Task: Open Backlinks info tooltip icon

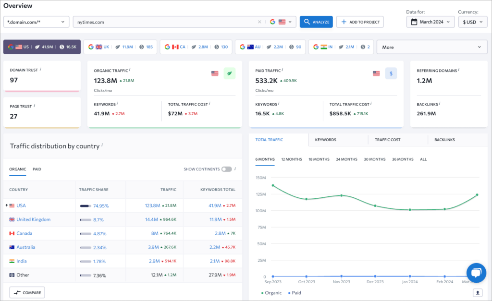Action: pyautogui.click(x=439, y=104)
